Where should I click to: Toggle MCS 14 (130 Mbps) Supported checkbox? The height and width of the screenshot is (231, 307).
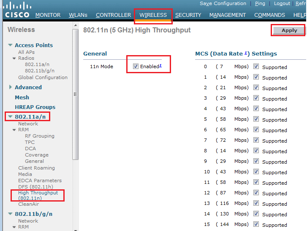click(256, 214)
